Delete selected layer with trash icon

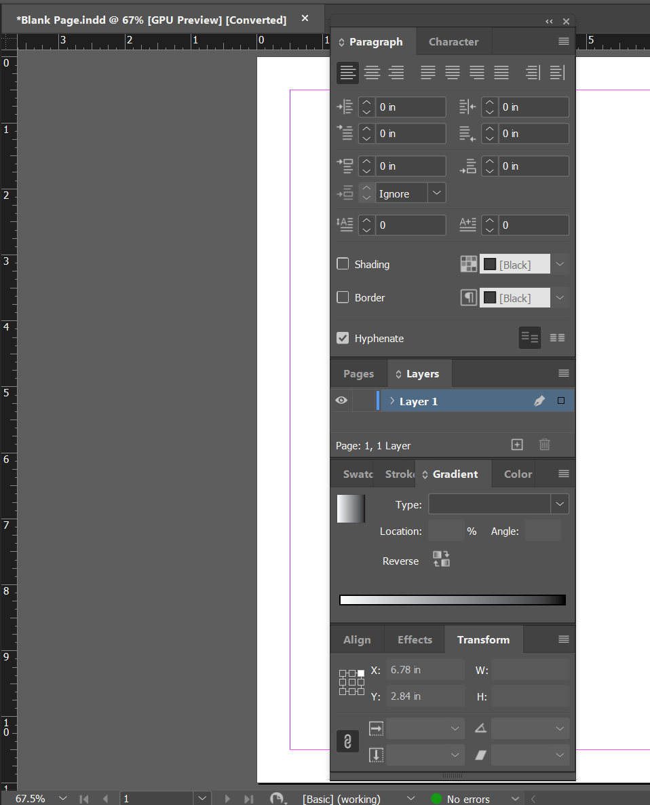545,445
